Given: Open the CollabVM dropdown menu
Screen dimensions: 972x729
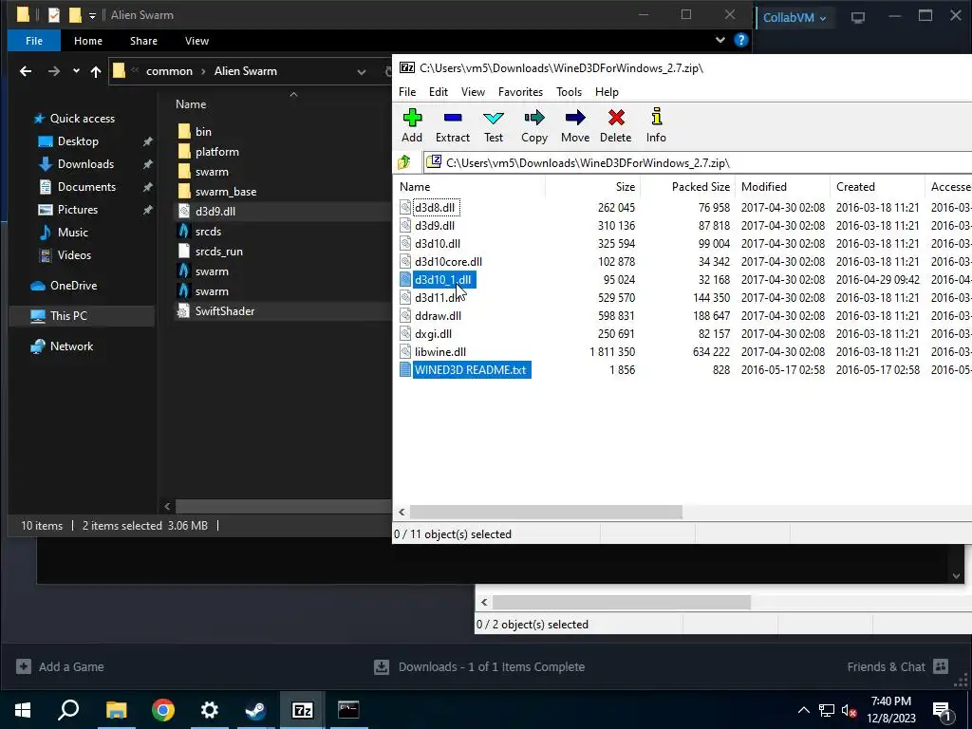Looking at the screenshot, I should click(x=794, y=17).
